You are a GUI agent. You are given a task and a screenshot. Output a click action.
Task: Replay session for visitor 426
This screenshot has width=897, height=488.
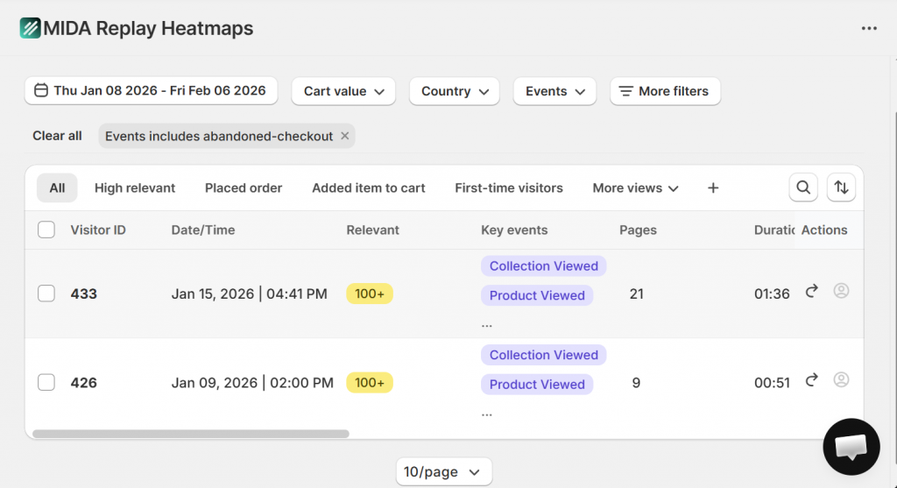pyautogui.click(x=812, y=380)
